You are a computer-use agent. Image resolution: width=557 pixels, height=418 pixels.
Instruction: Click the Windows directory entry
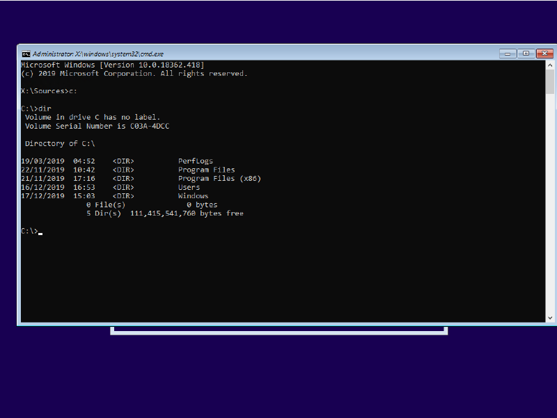click(193, 195)
